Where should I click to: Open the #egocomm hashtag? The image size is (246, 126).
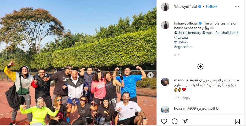click(183, 47)
